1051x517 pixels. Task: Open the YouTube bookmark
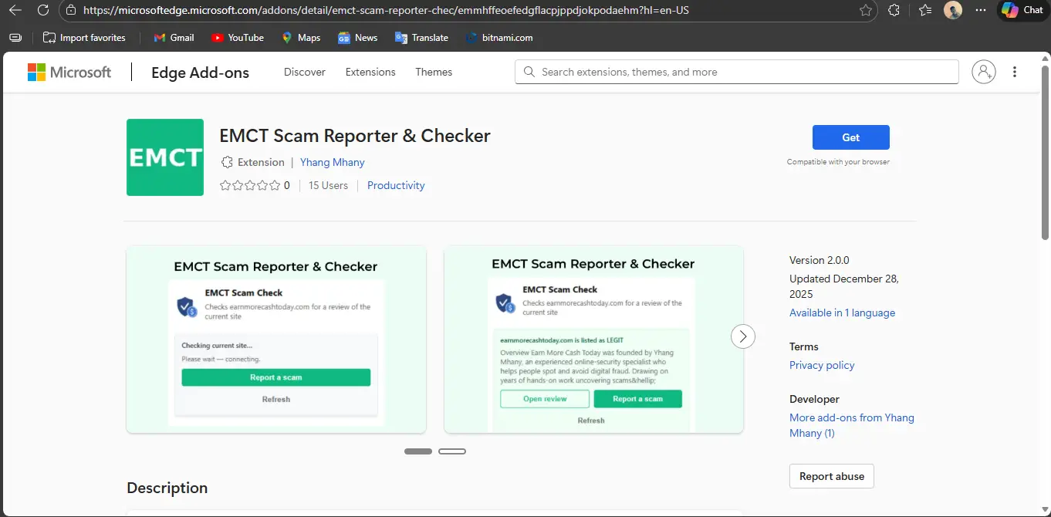pyautogui.click(x=237, y=37)
